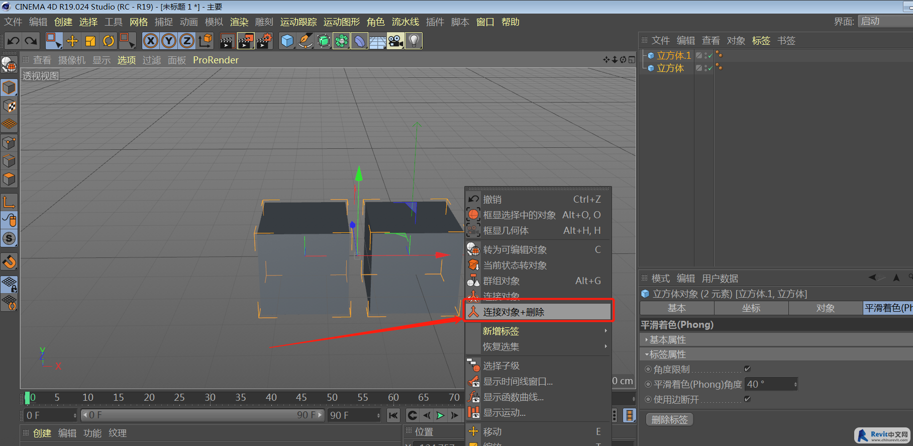Open the 文件 menu in the menu bar

pos(13,22)
